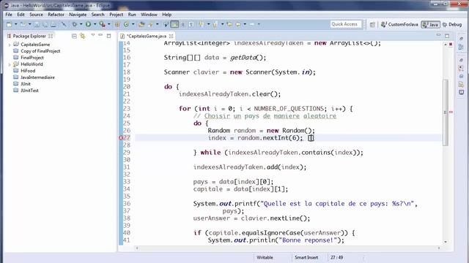Open the Debug configurations dropdown arrow
The width and height of the screenshot is (469, 263).
coord(81,24)
